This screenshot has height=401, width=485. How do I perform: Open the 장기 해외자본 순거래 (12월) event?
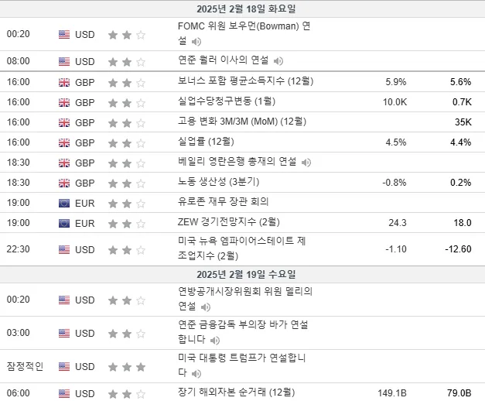click(x=237, y=392)
